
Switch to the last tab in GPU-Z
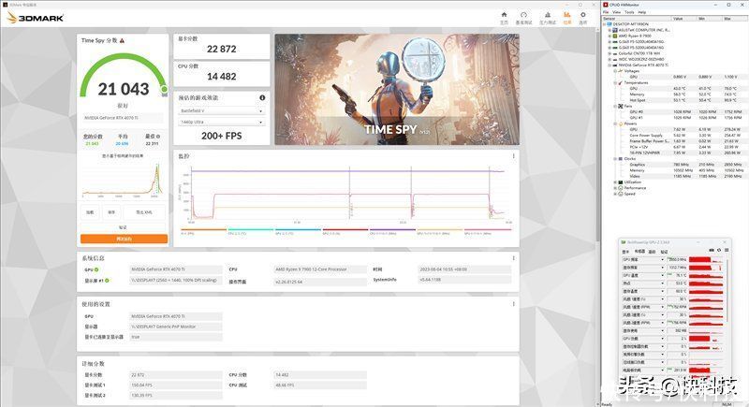coord(664,252)
